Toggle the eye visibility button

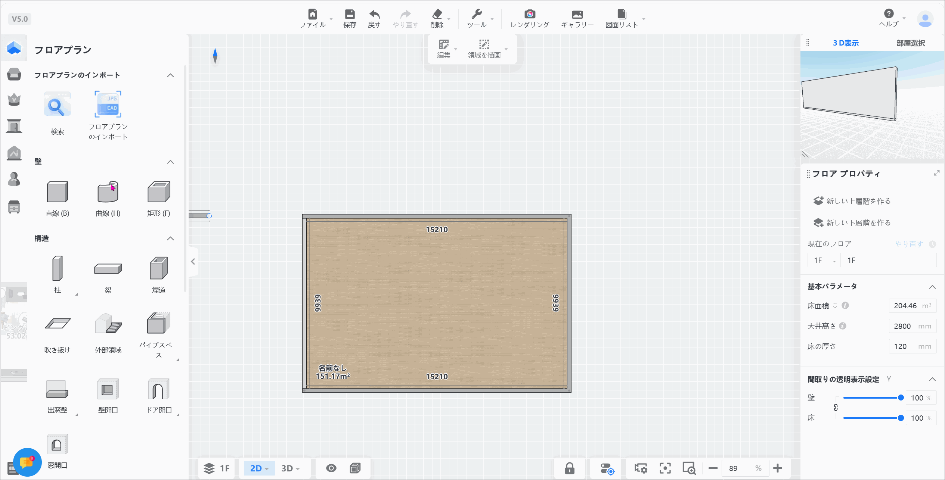(331, 468)
